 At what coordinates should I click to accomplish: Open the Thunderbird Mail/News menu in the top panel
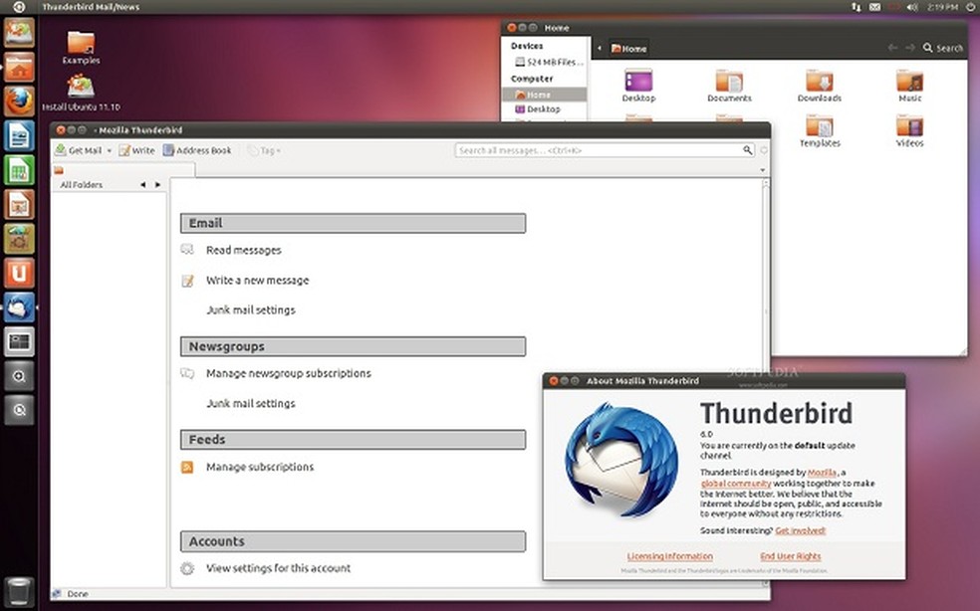point(92,7)
